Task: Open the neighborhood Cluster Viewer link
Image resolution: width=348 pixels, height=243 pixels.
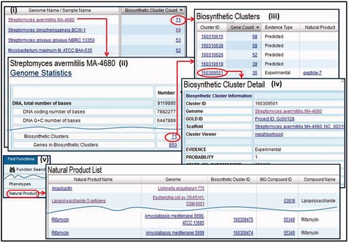Action: (269, 134)
